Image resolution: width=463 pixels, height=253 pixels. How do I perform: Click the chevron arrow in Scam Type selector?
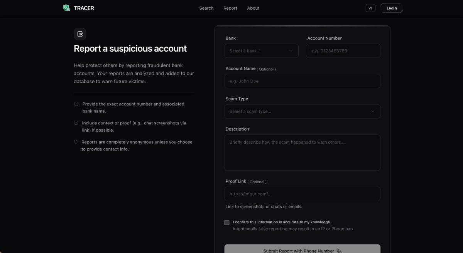click(373, 111)
